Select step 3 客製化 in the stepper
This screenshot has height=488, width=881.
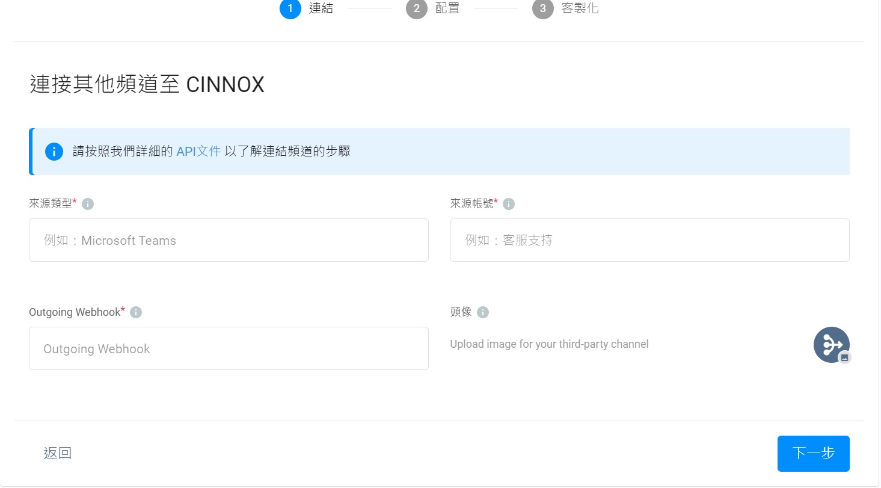[x=565, y=8]
